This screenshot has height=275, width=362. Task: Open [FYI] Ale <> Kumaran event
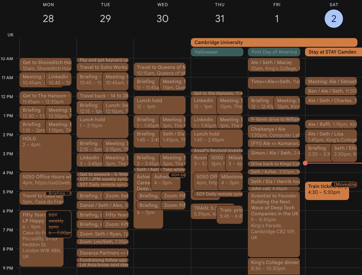click(274, 143)
